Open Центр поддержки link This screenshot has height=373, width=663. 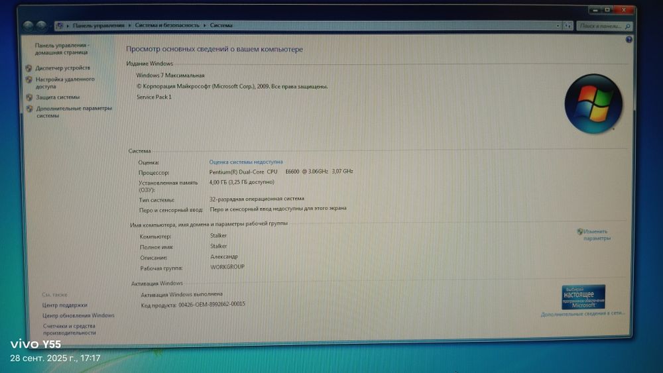tap(65, 305)
